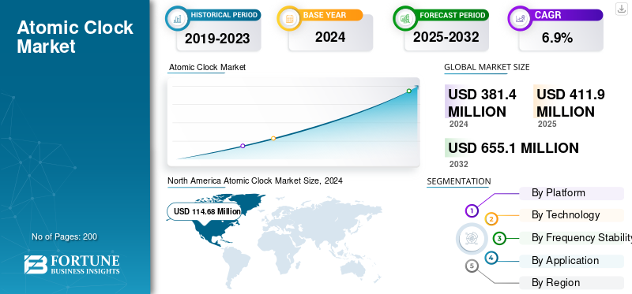The height and width of the screenshot is (294, 632).
Task: Click segmentation number 4 circle
Action: click(x=491, y=258)
